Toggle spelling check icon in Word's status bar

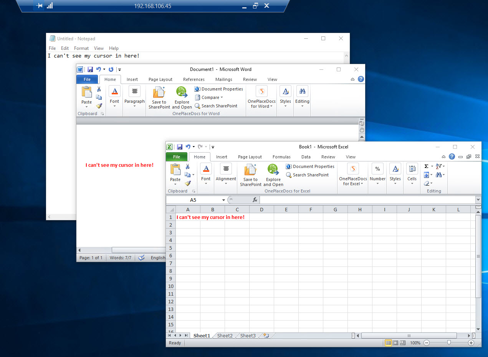pyautogui.click(x=142, y=258)
